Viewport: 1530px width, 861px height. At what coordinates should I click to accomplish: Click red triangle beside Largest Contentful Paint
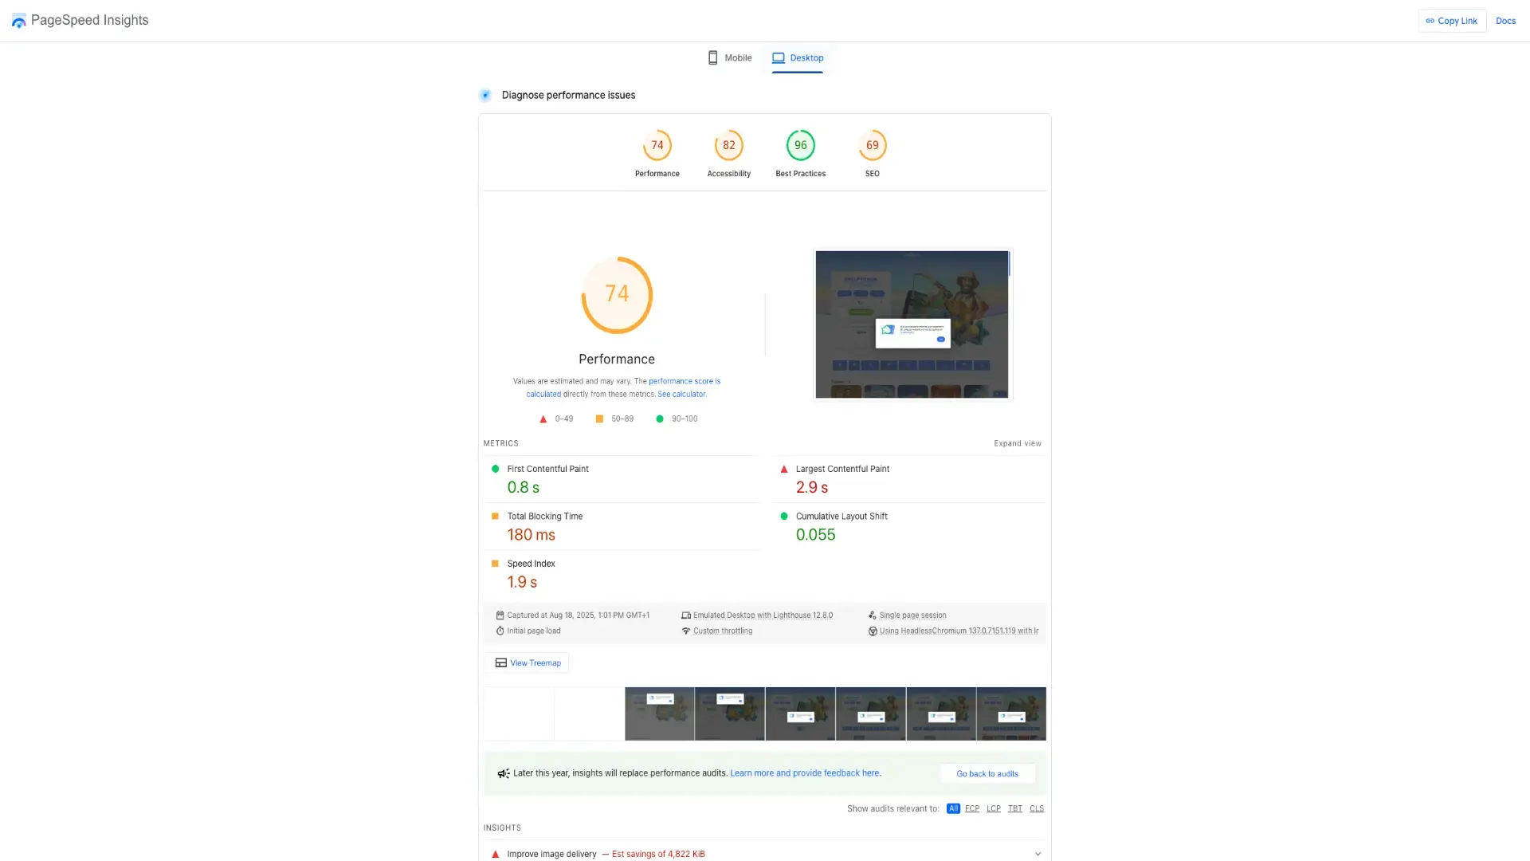784,469
